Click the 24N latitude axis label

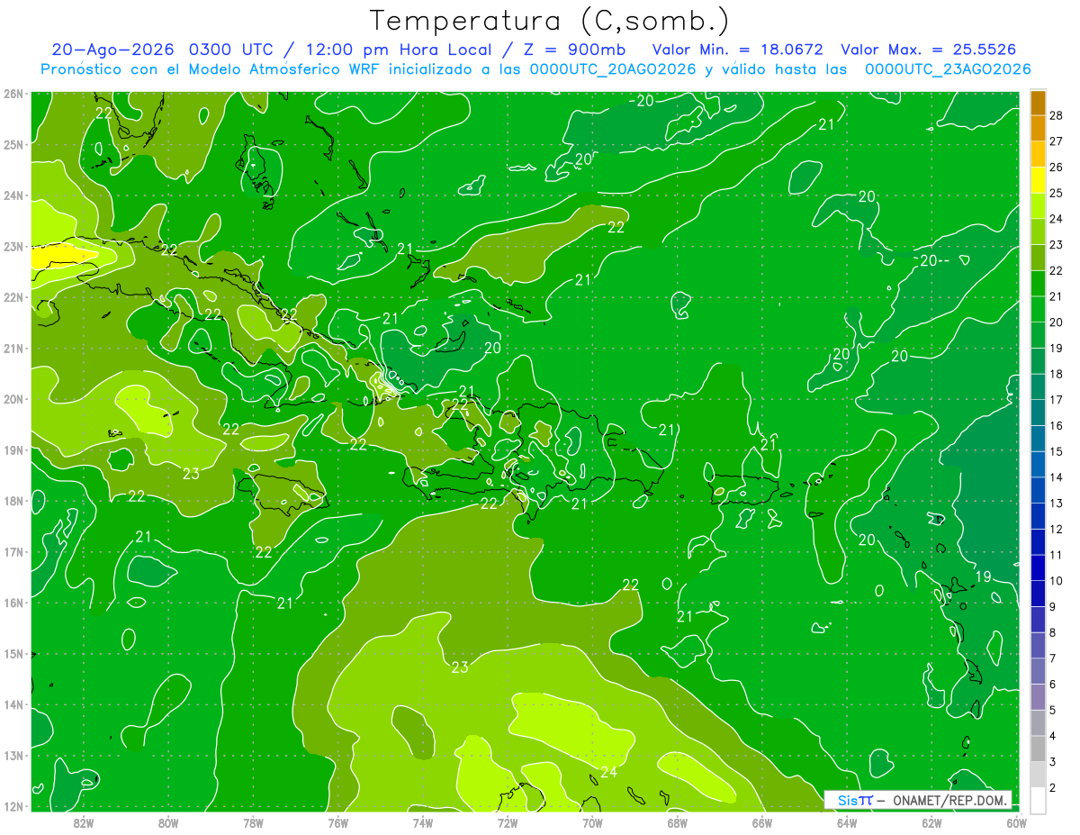tap(13, 195)
